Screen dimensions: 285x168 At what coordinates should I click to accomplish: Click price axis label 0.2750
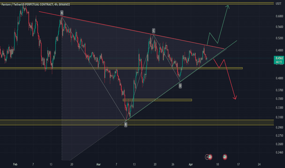(279, 136)
